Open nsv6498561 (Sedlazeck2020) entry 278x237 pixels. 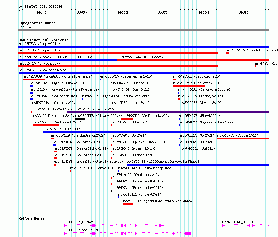pos(197,76)
